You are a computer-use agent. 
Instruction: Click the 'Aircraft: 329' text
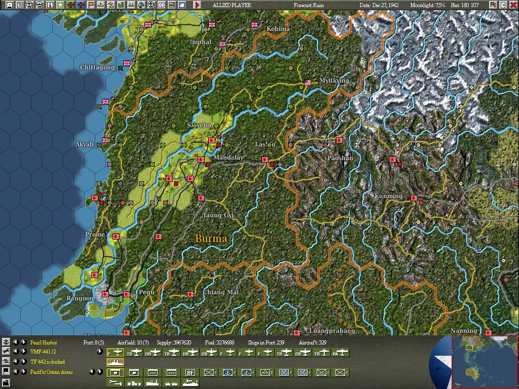(312, 342)
